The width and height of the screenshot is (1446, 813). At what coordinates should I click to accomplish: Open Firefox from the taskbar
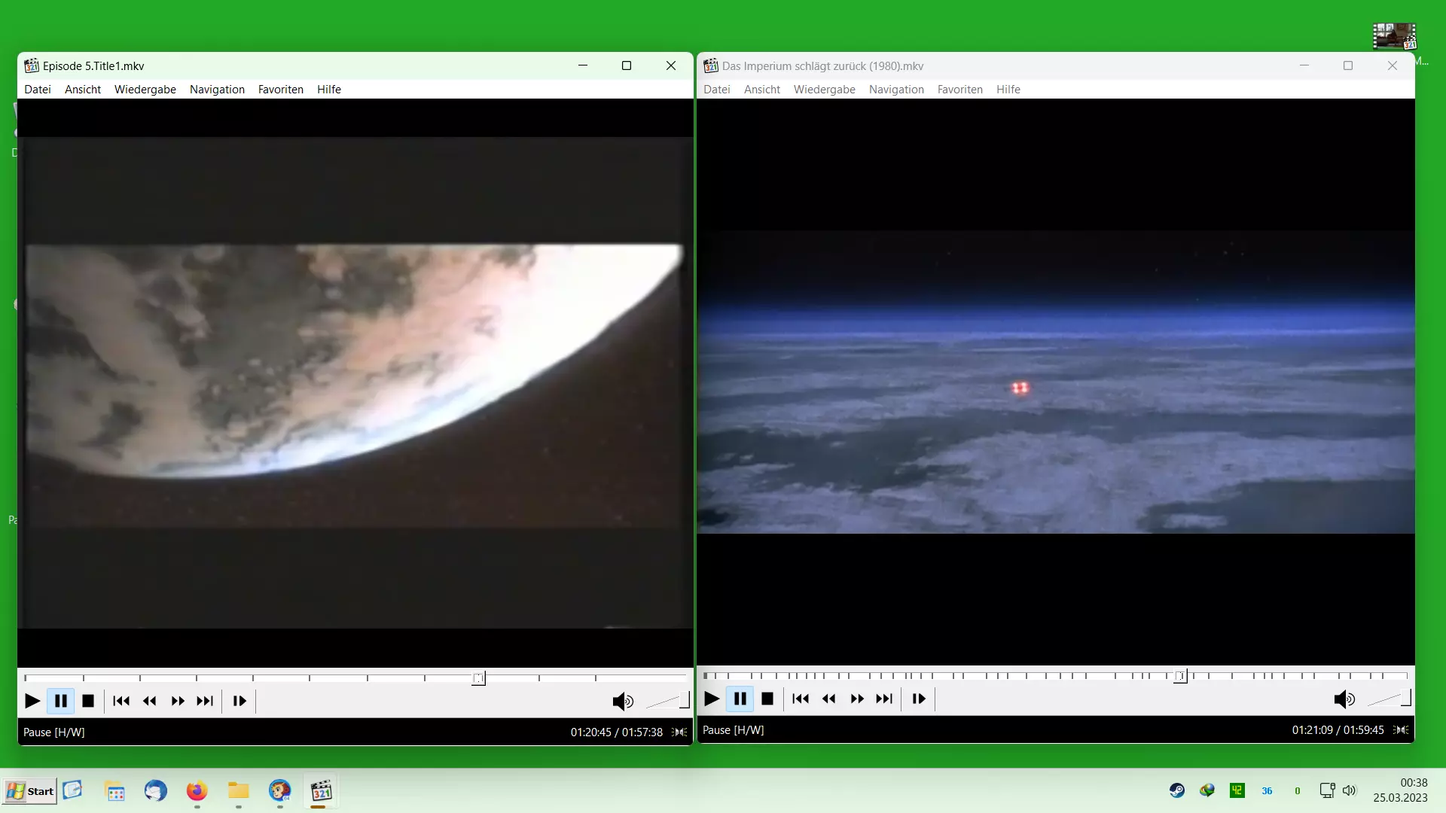(x=197, y=791)
